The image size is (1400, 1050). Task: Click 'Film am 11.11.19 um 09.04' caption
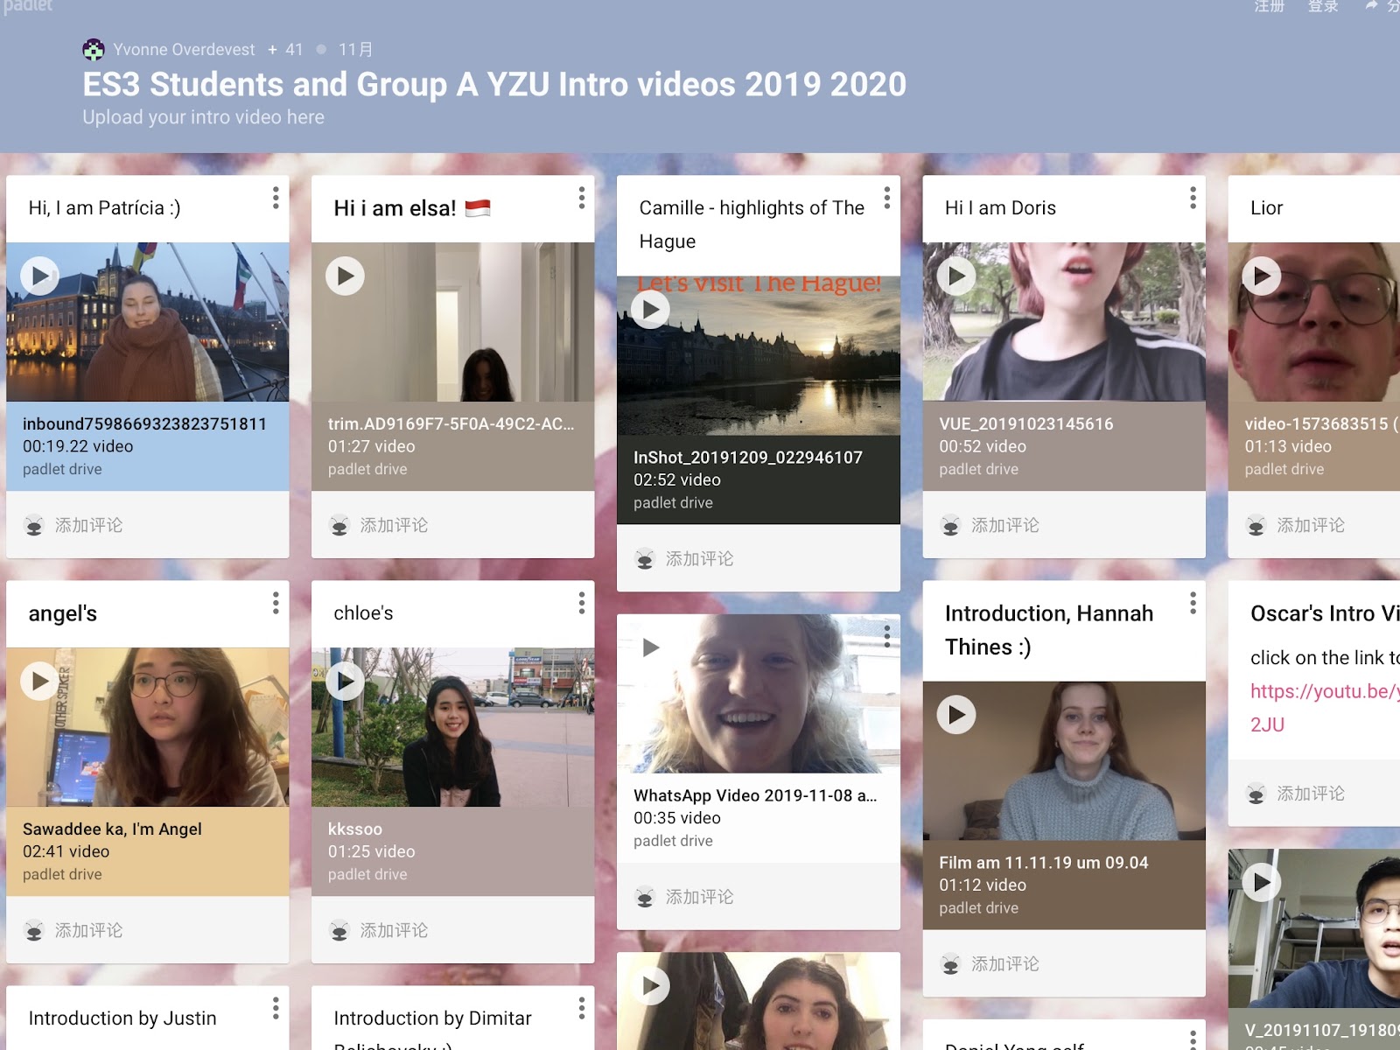click(1044, 863)
